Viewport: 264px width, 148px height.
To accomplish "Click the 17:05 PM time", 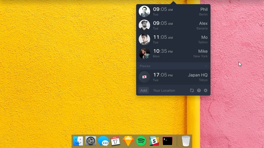I will pyautogui.click(x=163, y=75).
